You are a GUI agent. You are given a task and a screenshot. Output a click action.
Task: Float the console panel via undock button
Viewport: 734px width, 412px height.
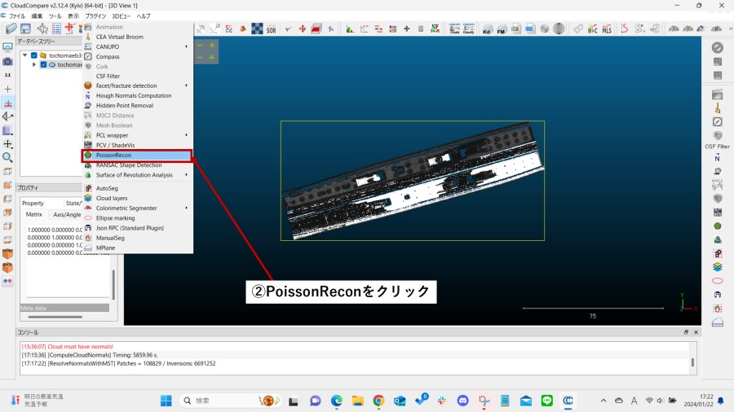686,332
